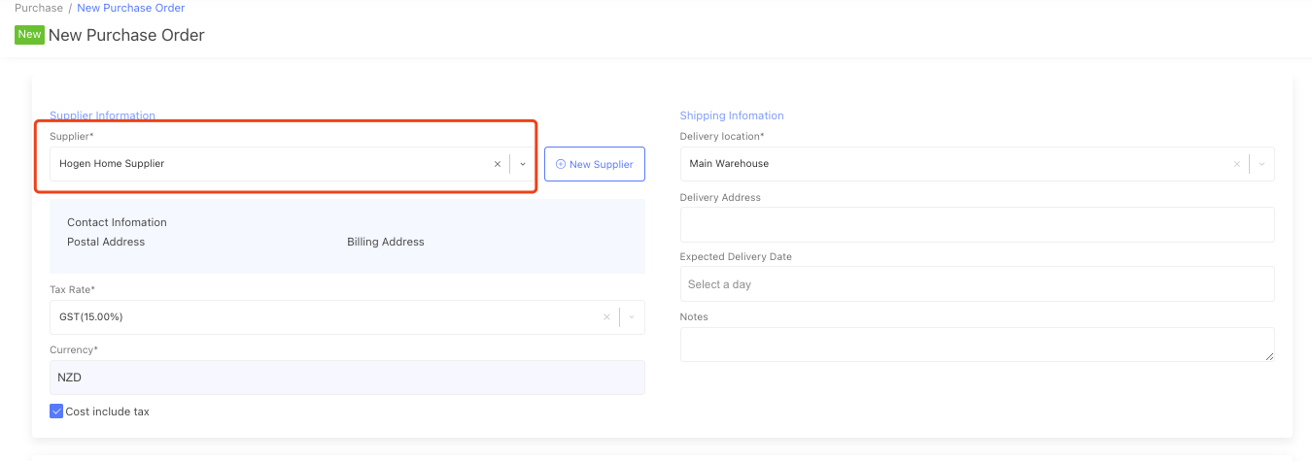The image size is (1312, 461).
Task: Expand the Supplier dropdown arrow
Action: [x=523, y=164]
